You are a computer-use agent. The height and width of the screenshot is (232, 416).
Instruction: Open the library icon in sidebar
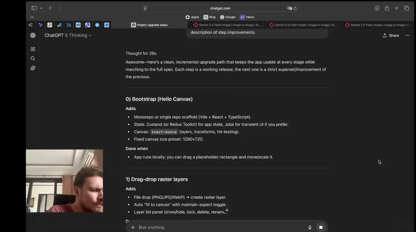click(33, 68)
